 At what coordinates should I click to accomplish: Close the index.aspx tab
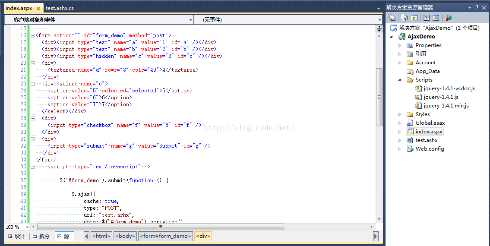coord(38,9)
